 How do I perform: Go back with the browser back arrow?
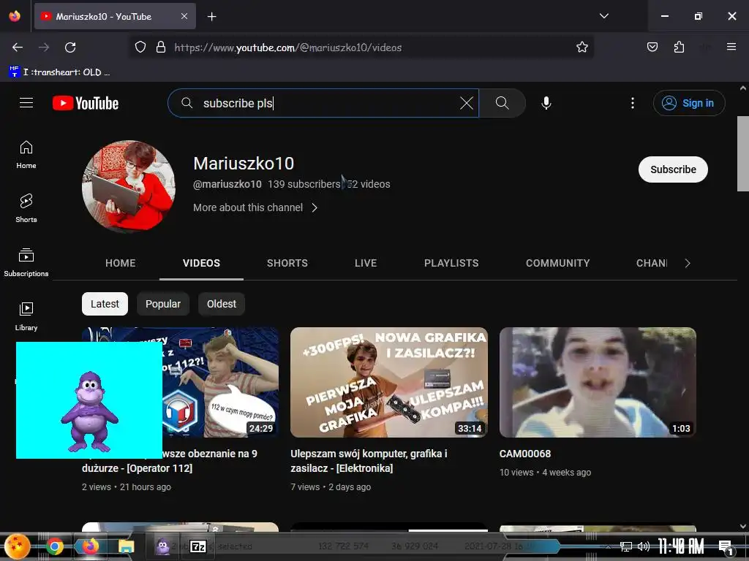click(18, 47)
